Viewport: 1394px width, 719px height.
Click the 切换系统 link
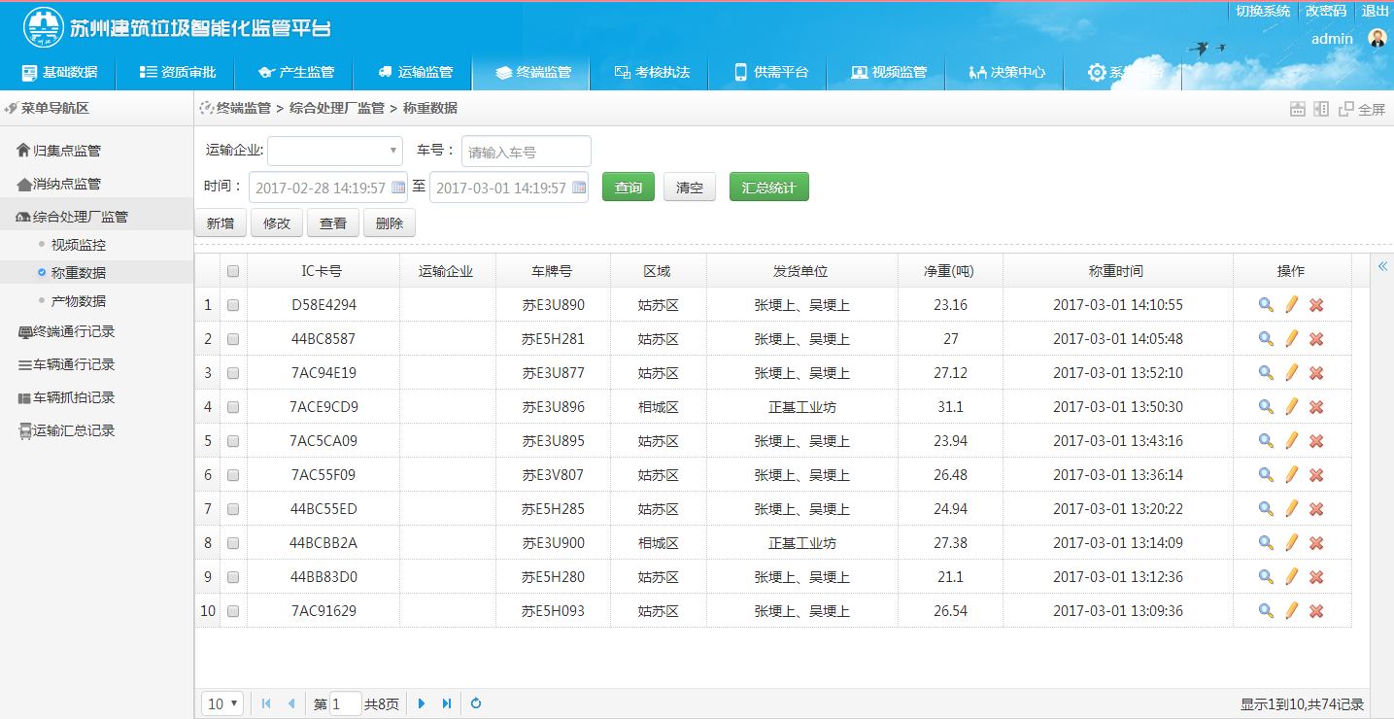pyautogui.click(x=1263, y=11)
